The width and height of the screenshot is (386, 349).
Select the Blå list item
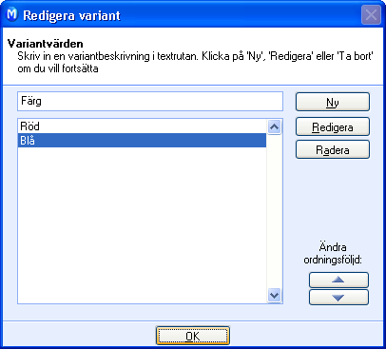142,141
